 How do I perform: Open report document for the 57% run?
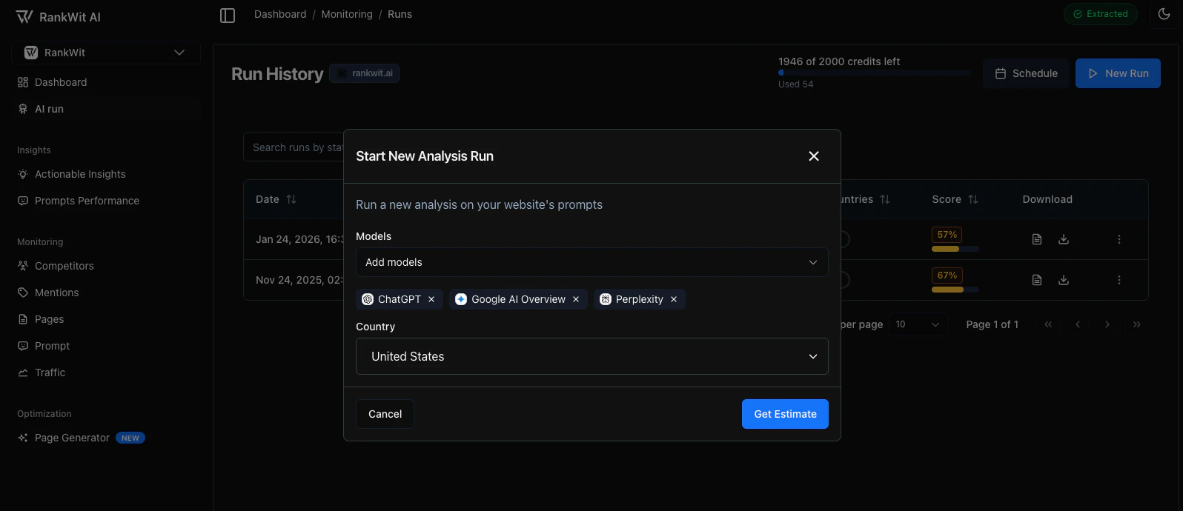coord(1037,239)
